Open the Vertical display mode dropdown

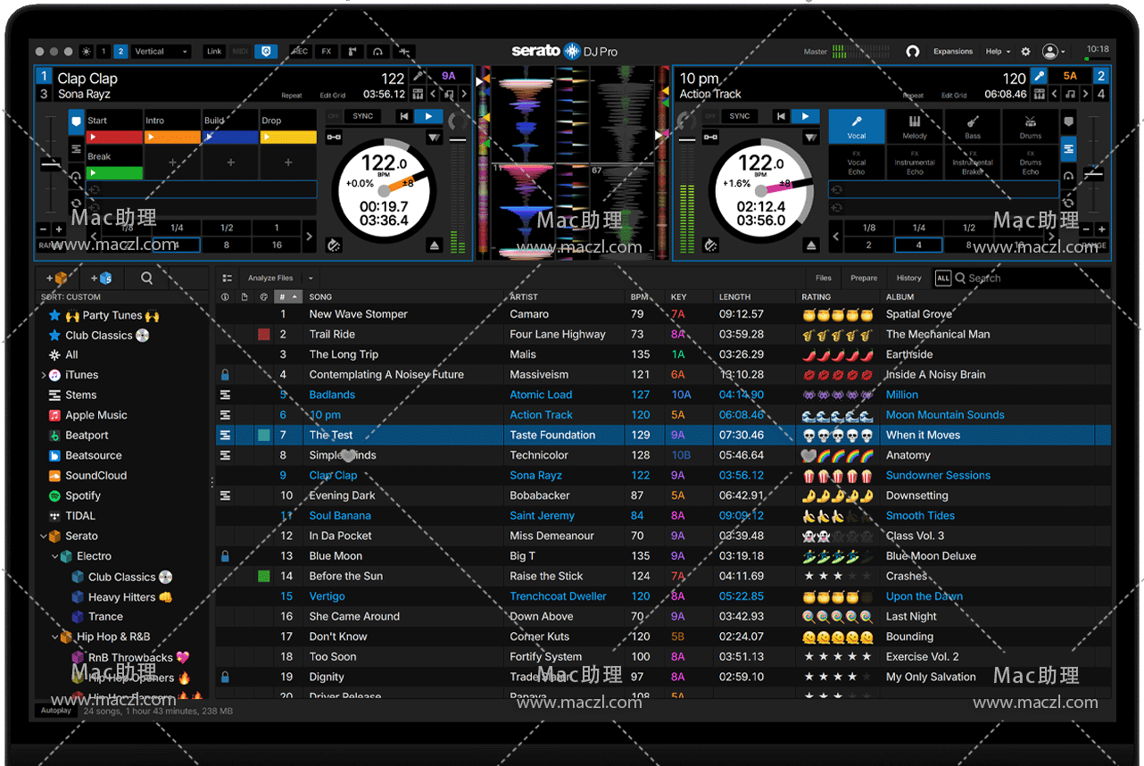coord(161,52)
